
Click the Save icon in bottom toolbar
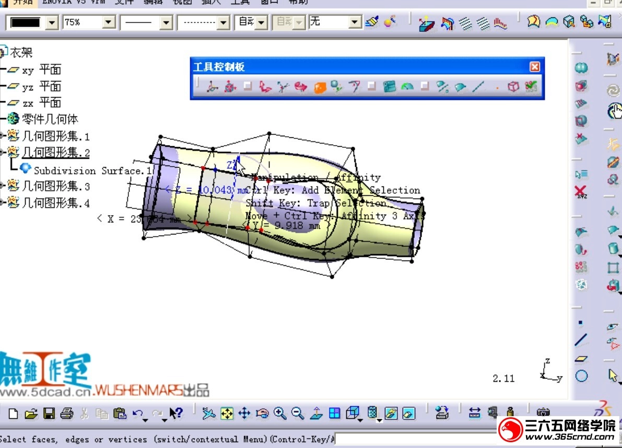(x=49, y=414)
